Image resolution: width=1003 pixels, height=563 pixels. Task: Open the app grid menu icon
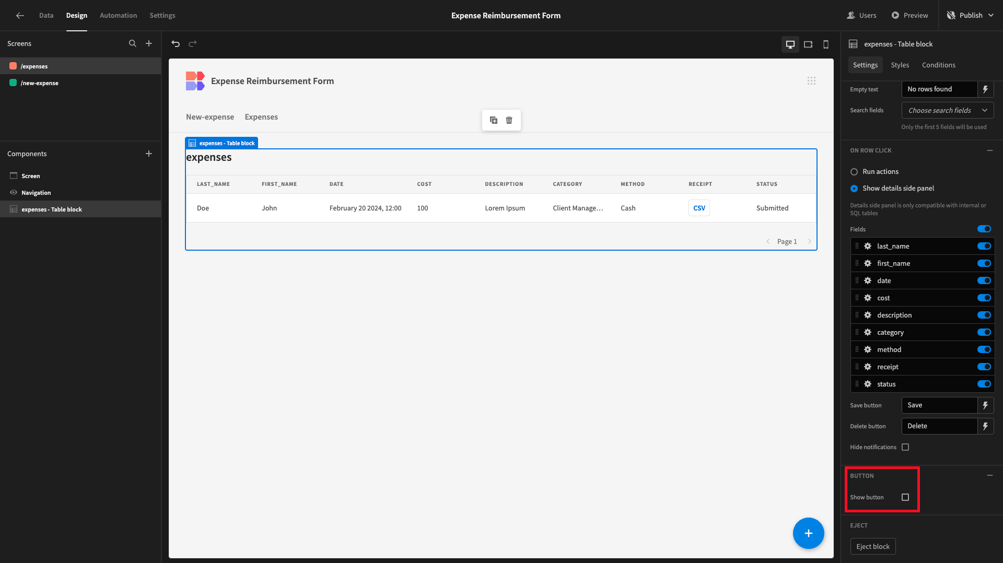pos(811,81)
